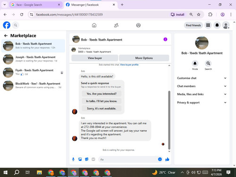Open a new browser tab
The height and width of the screenshot is (177, 236).
[x=122, y=5]
